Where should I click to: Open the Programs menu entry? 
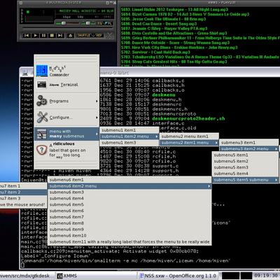[x=66, y=101]
